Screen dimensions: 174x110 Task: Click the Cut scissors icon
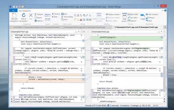point(78,15)
